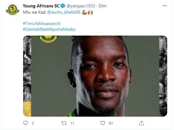Click the blue verified badge
This screenshot has height=130, width=174.
63,6
